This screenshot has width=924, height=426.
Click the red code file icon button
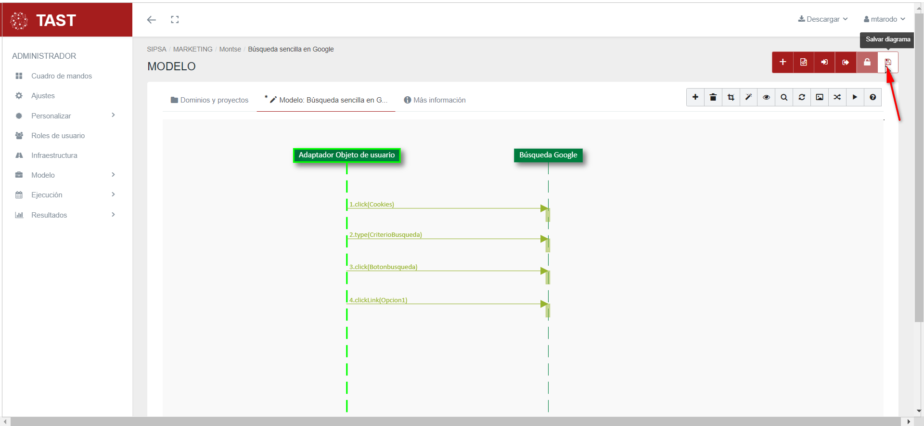point(804,62)
